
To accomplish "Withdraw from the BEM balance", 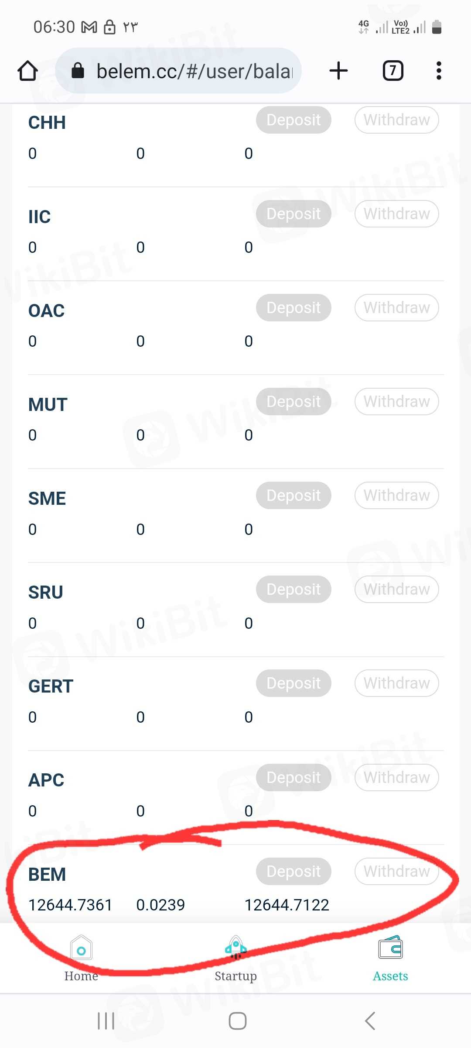I will (x=396, y=871).
